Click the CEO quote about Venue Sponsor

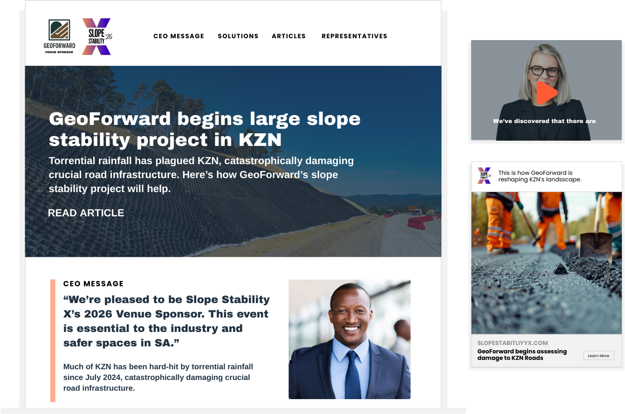pos(166,321)
